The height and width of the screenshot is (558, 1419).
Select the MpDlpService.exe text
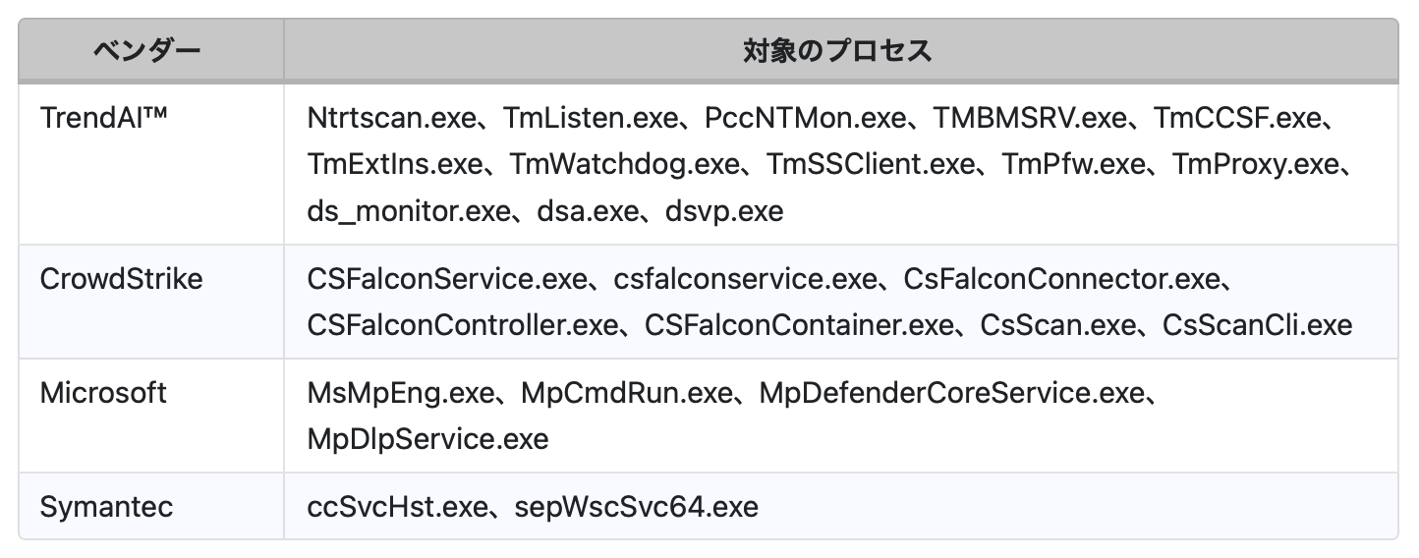[427, 438]
